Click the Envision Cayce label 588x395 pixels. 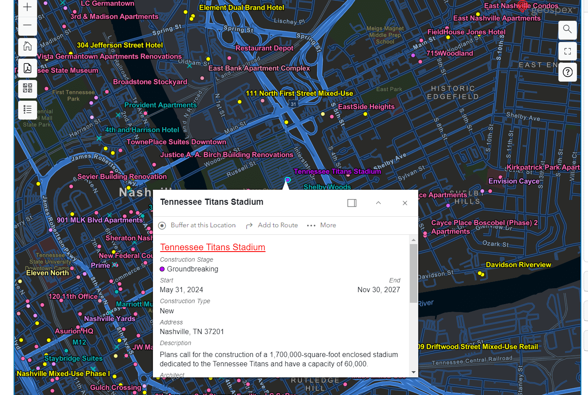coord(514,181)
